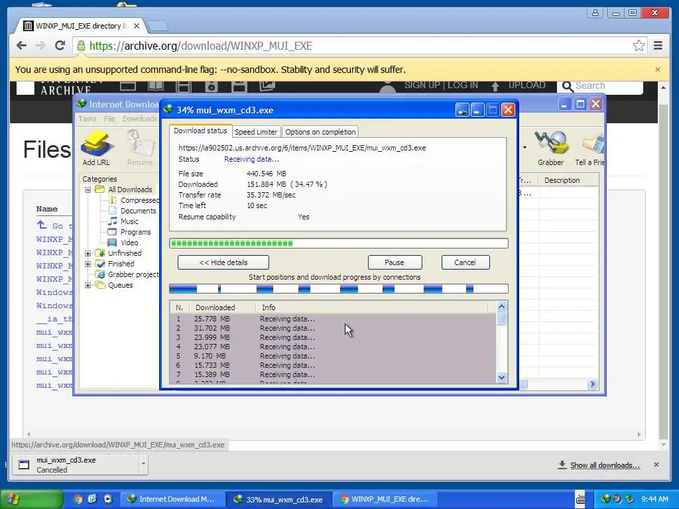679x509 pixels.
Task: Click the browser forward arrow
Action: point(40,46)
